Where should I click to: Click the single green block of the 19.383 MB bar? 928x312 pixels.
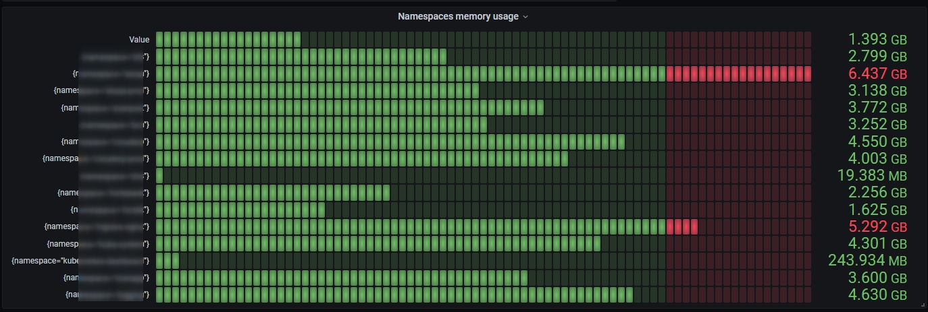click(159, 175)
